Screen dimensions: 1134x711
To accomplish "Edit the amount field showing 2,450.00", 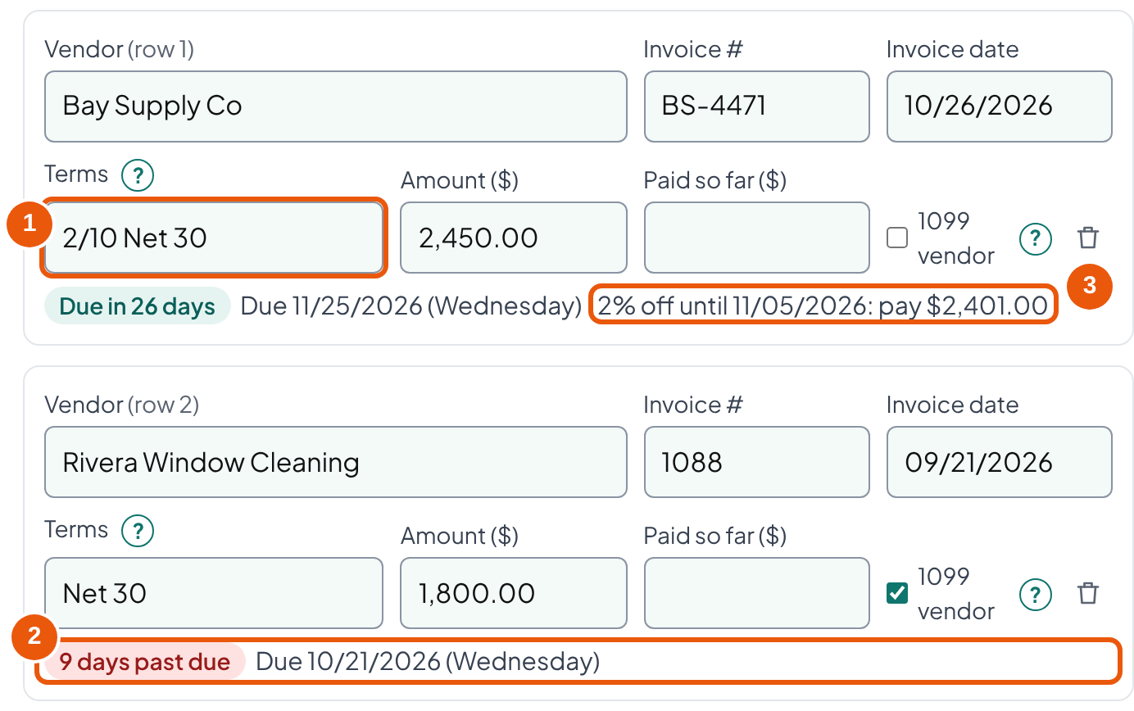I will click(514, 238).
